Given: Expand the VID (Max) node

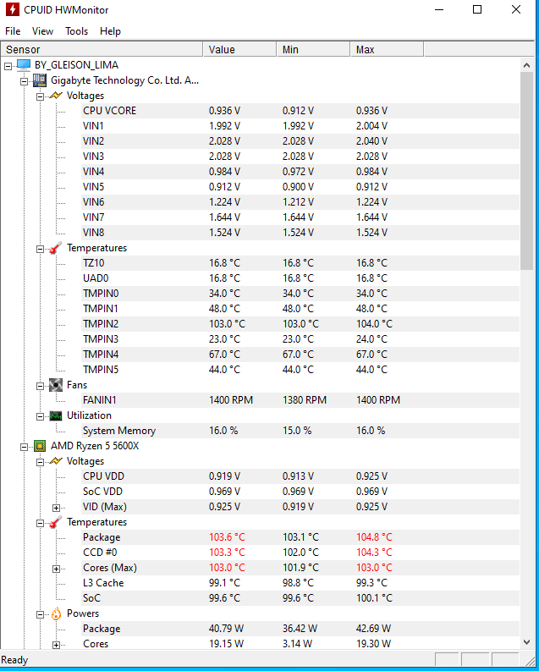Looking at the screenshot, I should point(56,508).
